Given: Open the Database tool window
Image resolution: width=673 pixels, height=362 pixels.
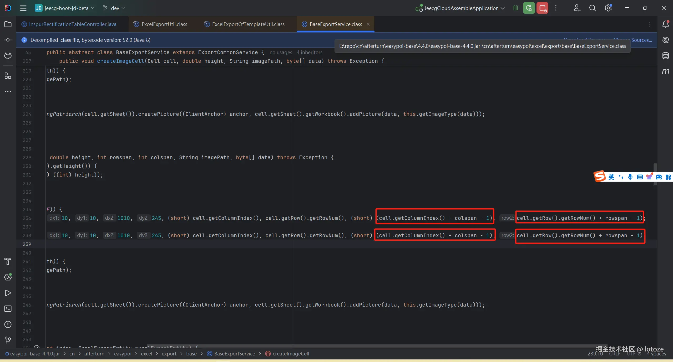Looking at the screenshot, I should (x=665, y=56).
